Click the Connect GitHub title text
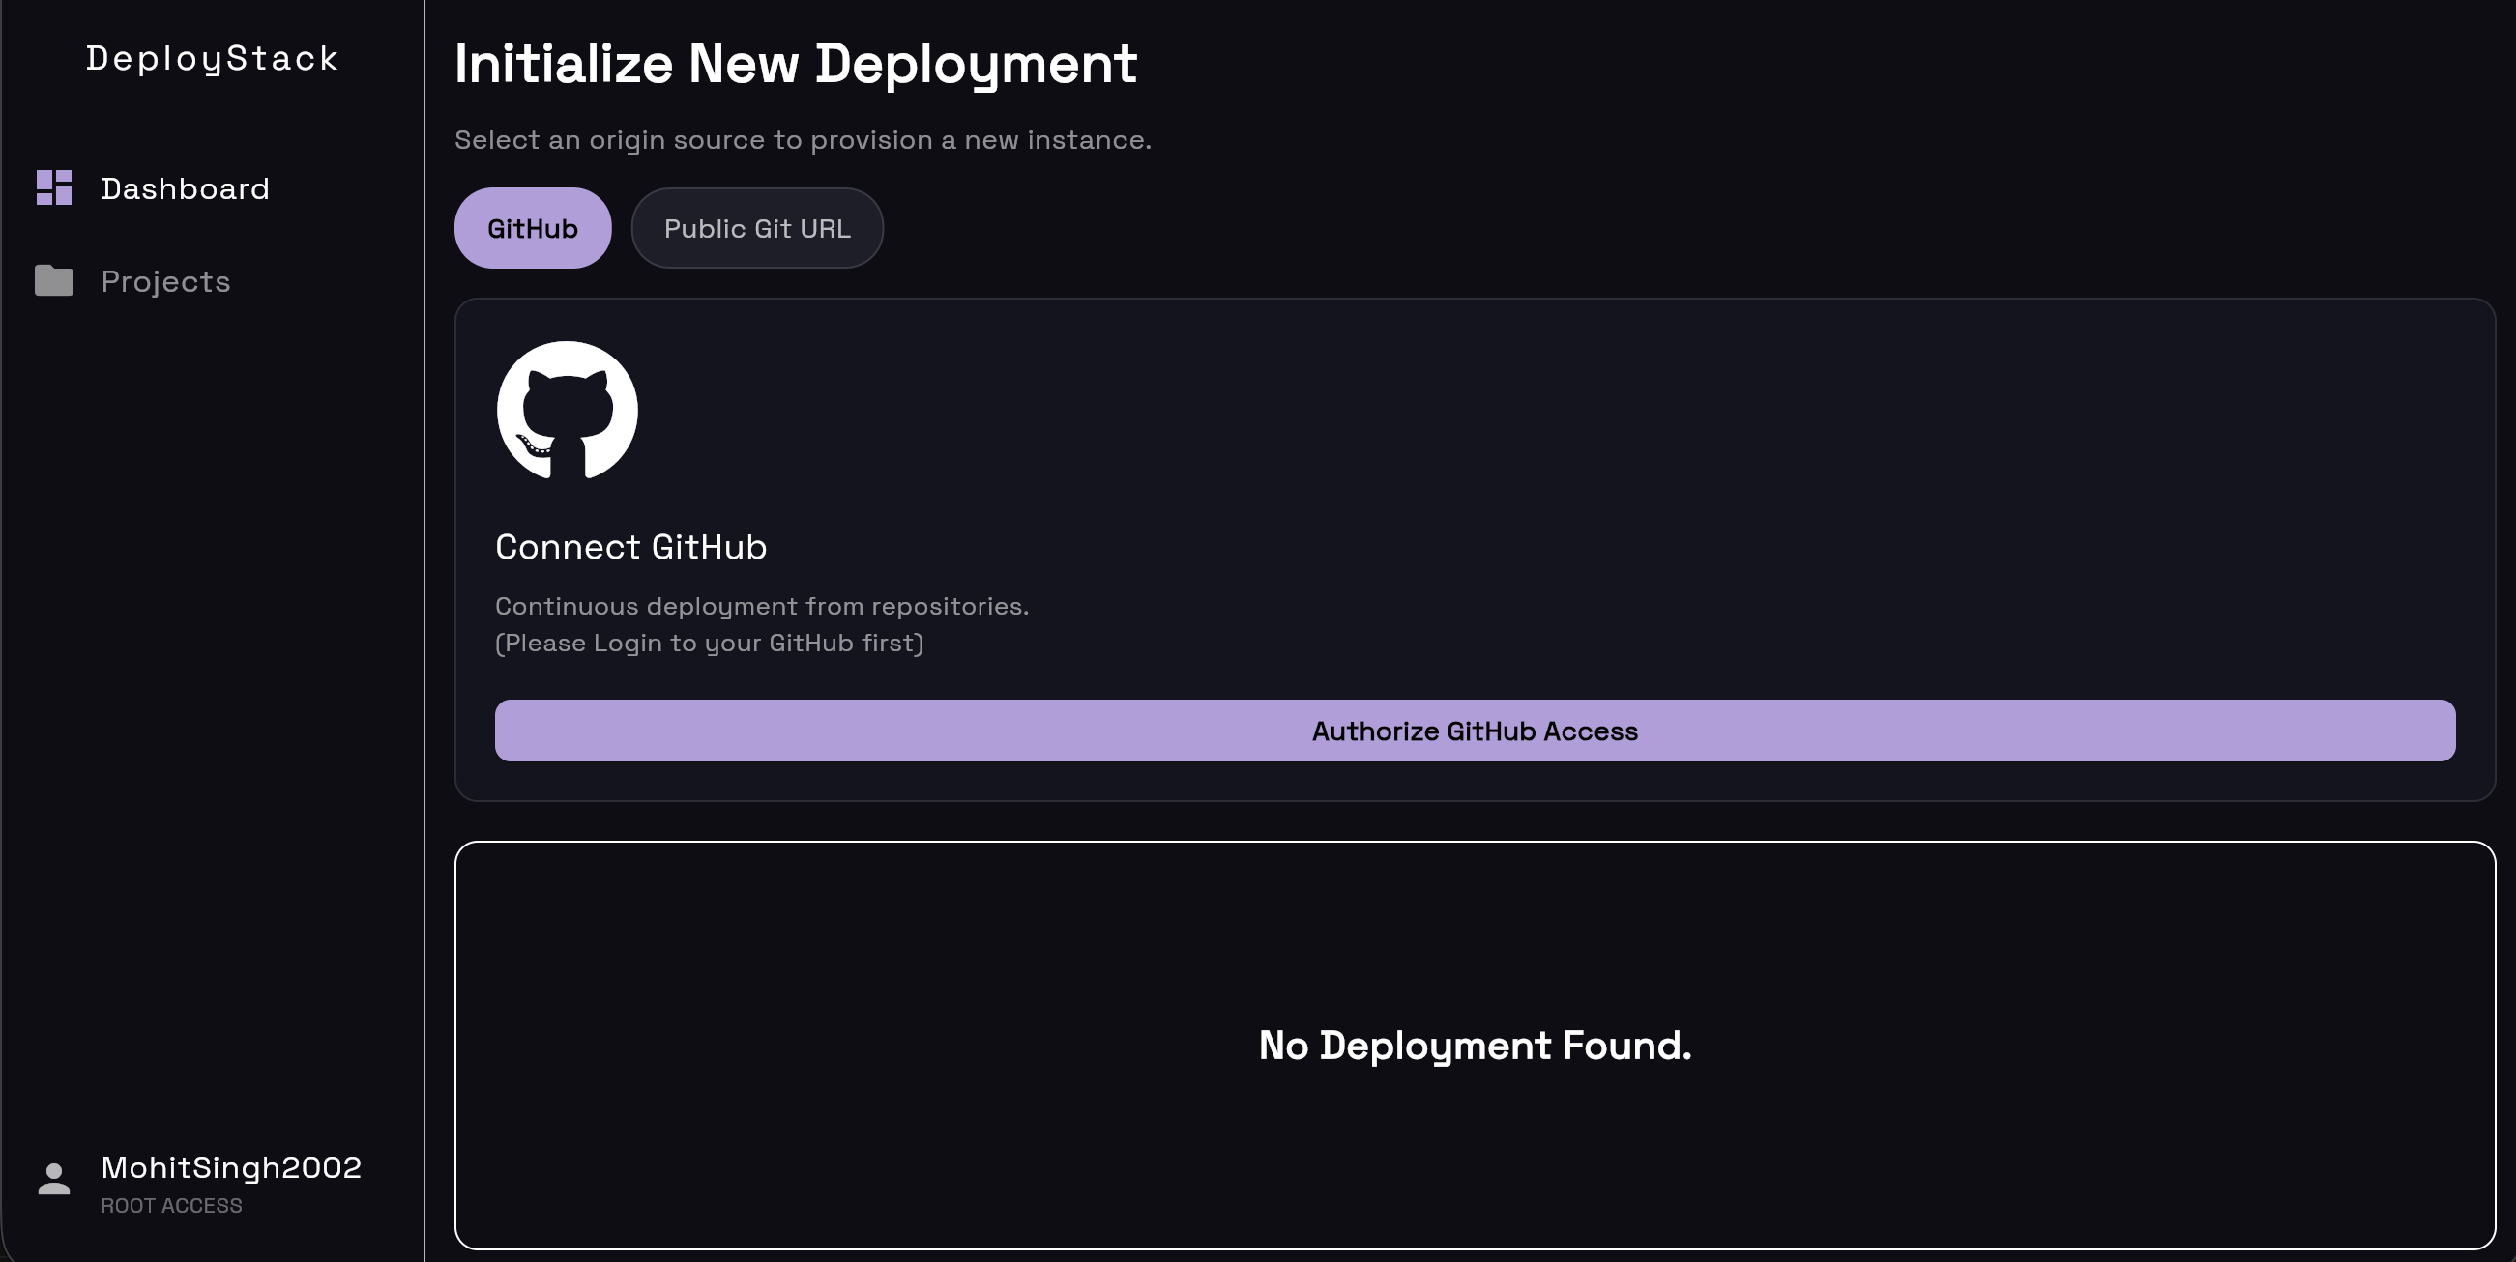 click(631, 547)
